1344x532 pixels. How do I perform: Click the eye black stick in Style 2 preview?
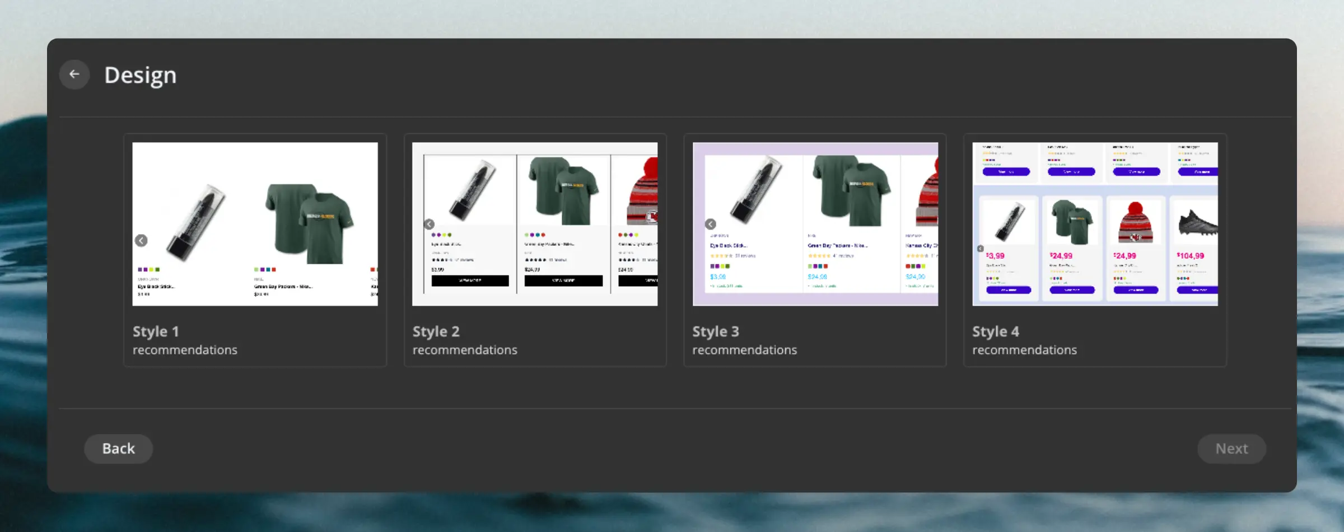coord(472,190)
